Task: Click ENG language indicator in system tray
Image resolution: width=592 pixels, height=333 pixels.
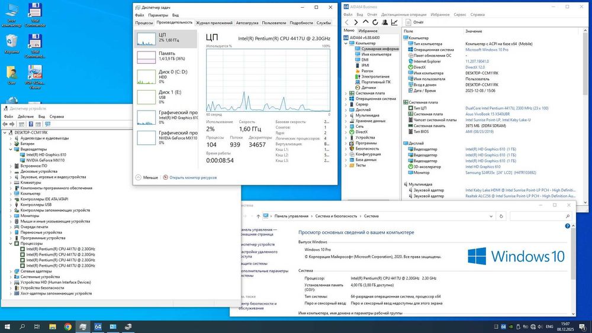Action: (x=549, y=326)
